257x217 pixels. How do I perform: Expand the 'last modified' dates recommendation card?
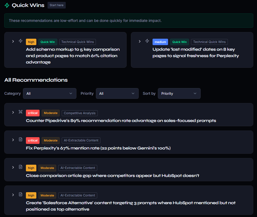tap(140, 41)
